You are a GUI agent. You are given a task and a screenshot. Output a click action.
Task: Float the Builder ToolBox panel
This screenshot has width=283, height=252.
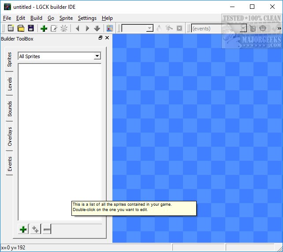101,38
